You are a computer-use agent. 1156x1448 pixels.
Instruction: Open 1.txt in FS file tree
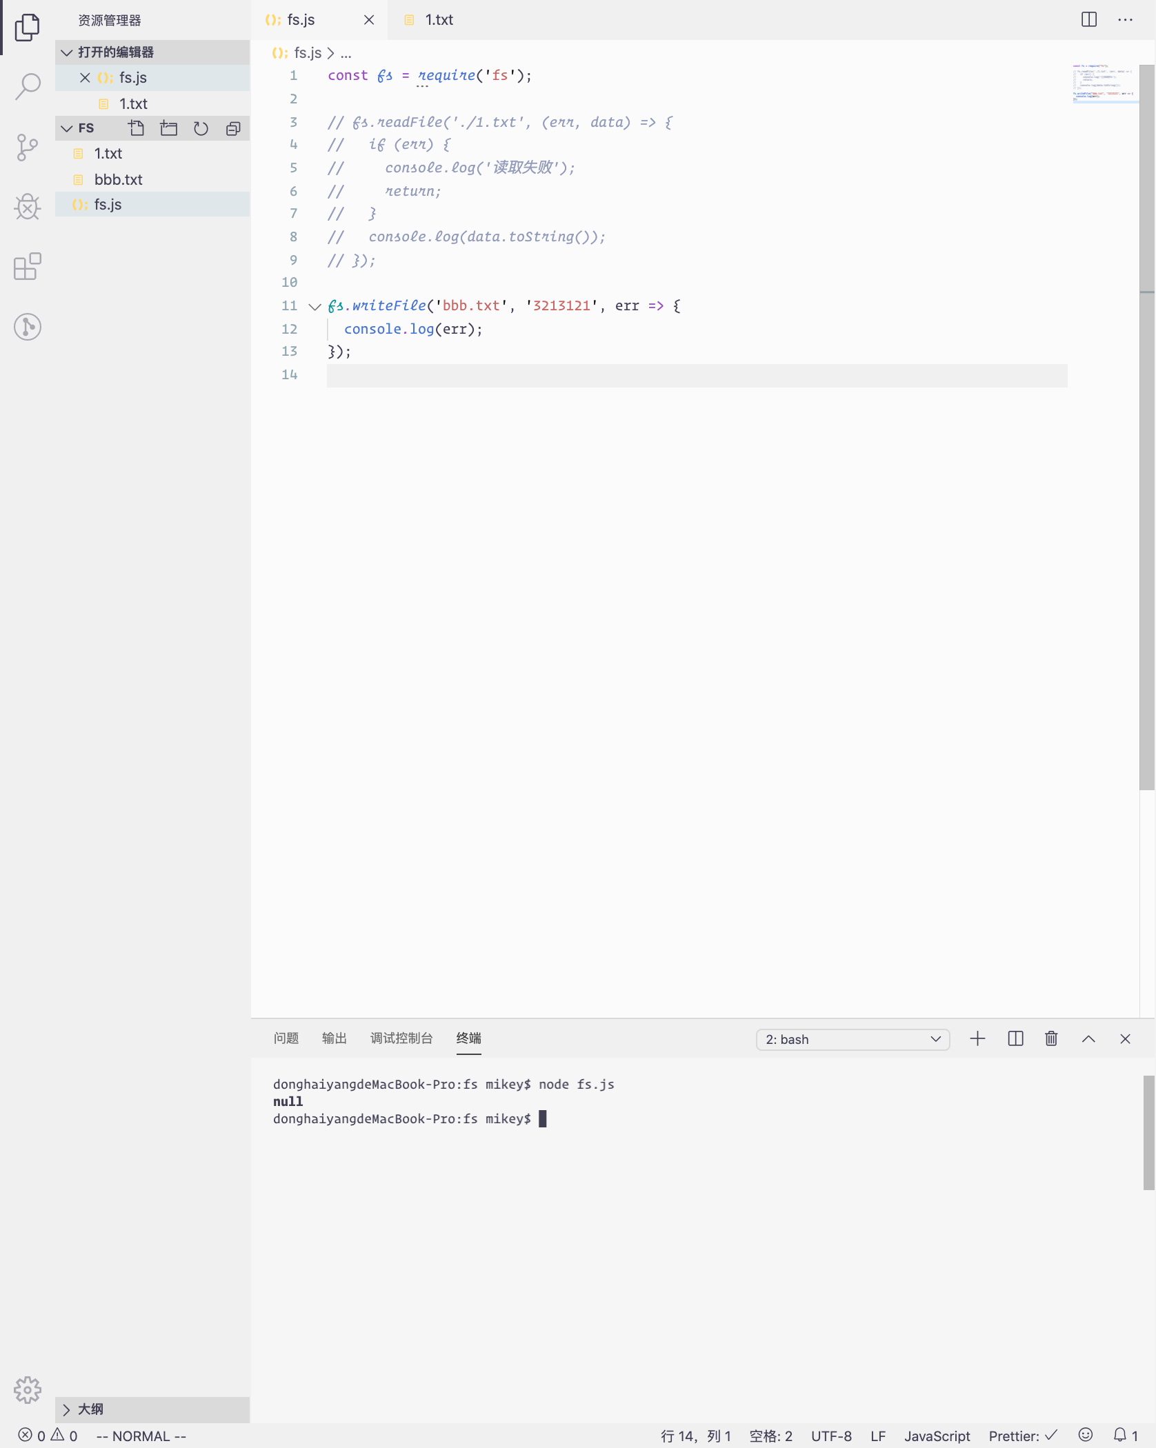tap(152, 153)
